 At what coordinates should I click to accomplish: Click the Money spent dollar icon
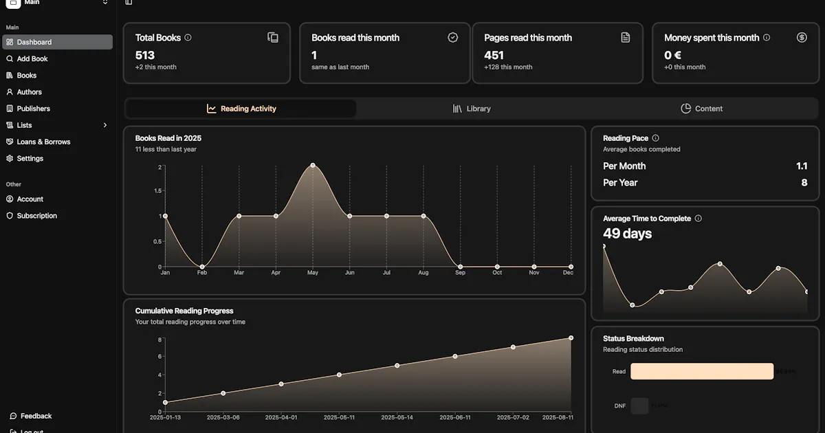[x=802, y=38]
